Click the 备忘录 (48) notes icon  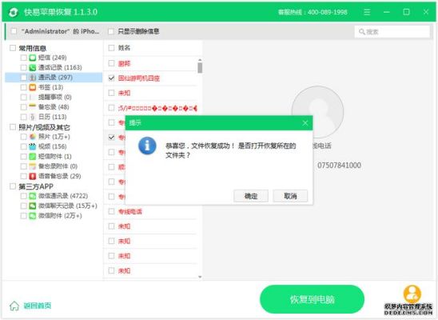point(33,106)
